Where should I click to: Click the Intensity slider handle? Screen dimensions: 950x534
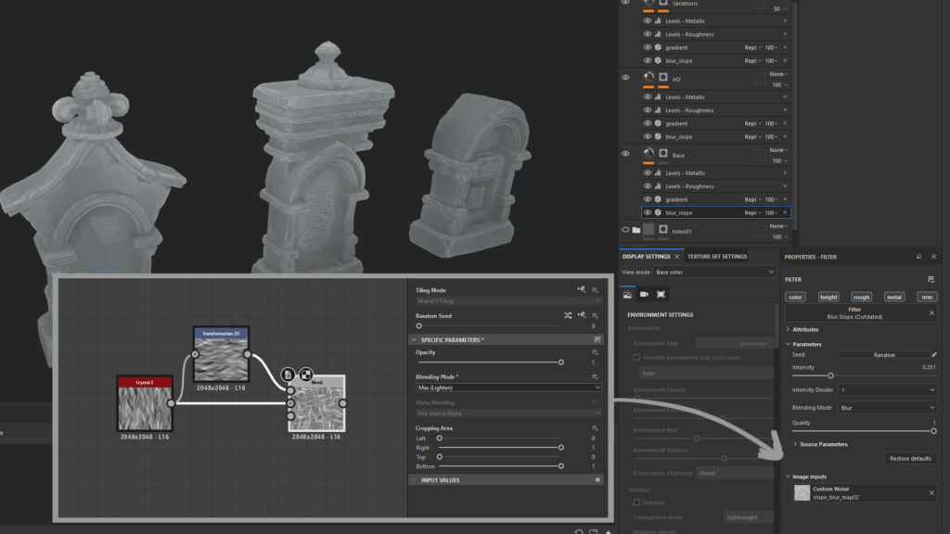[x=830, y=375]
